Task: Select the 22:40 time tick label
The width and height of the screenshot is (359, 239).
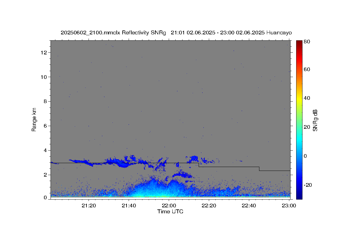Action: [249, 206]
